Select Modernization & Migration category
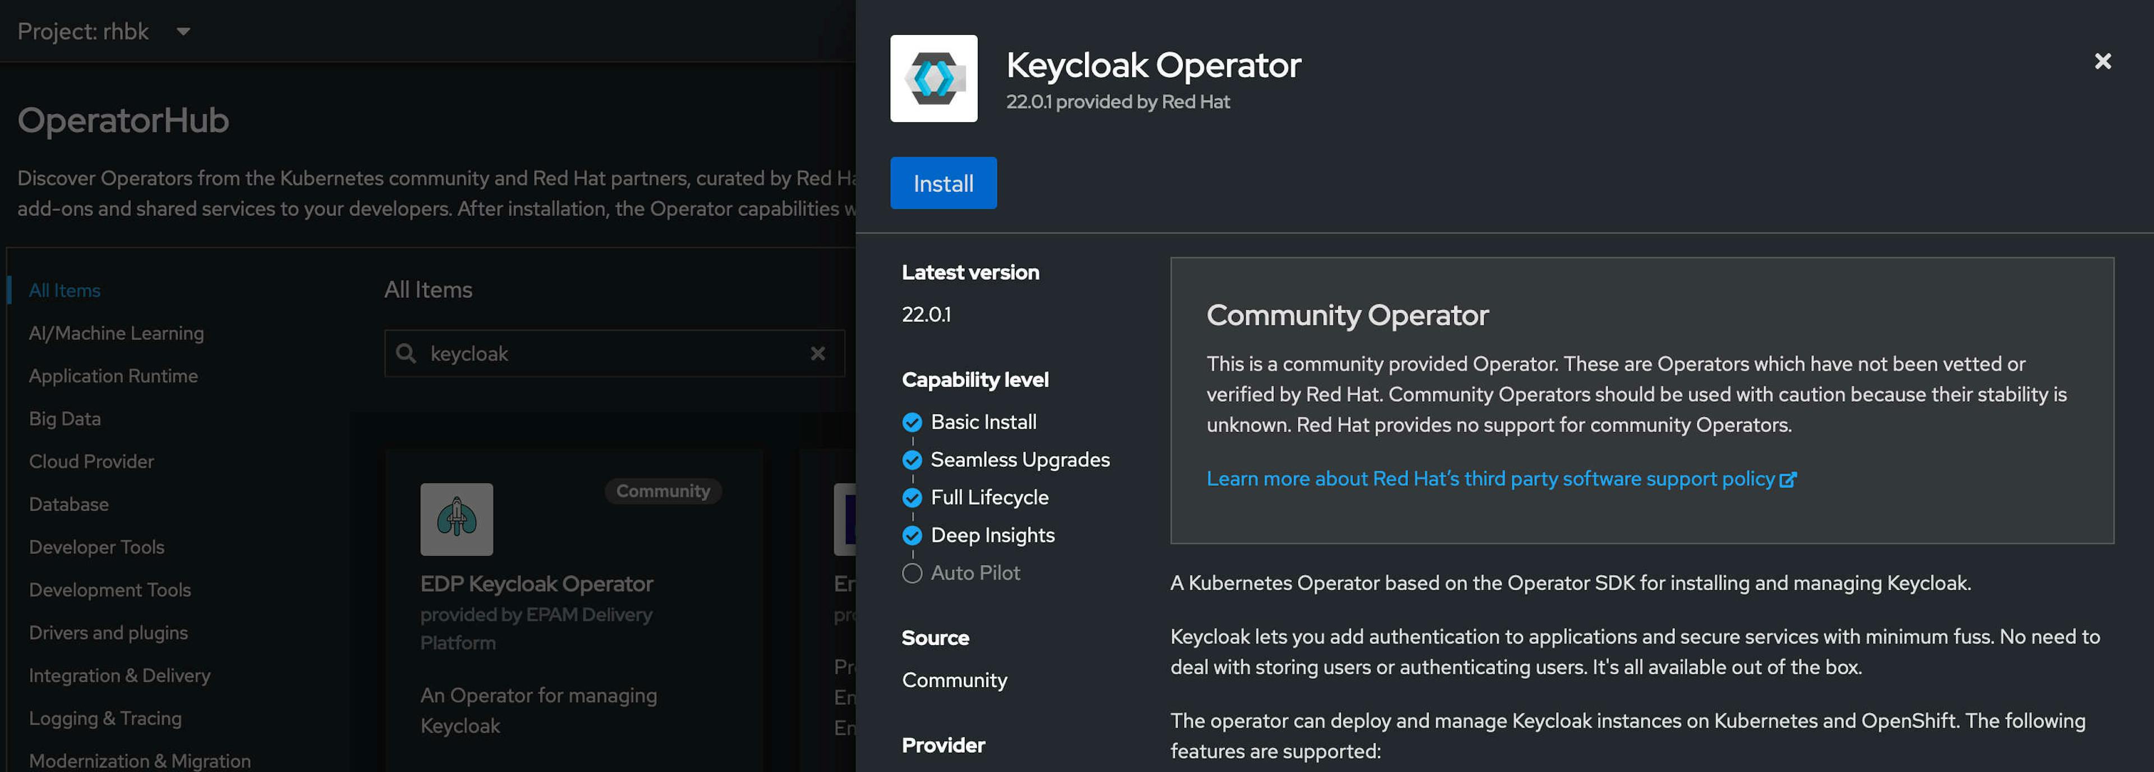This screenshot has width=2154, height=772. pos(140,760)
